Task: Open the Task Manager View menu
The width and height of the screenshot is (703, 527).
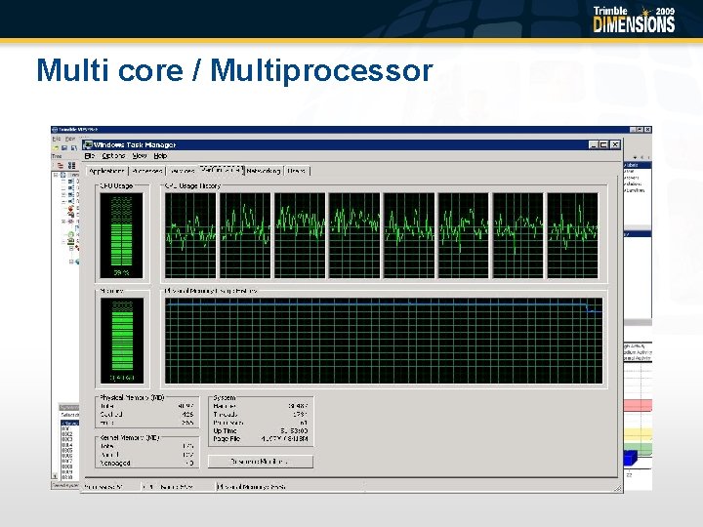Action: 140,156
